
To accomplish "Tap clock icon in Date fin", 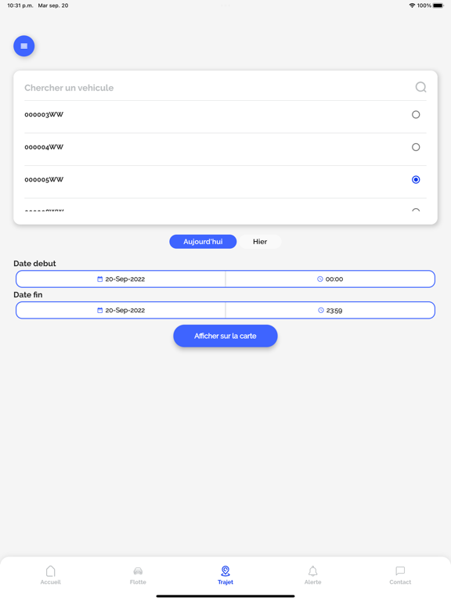I will click(320, 310).
